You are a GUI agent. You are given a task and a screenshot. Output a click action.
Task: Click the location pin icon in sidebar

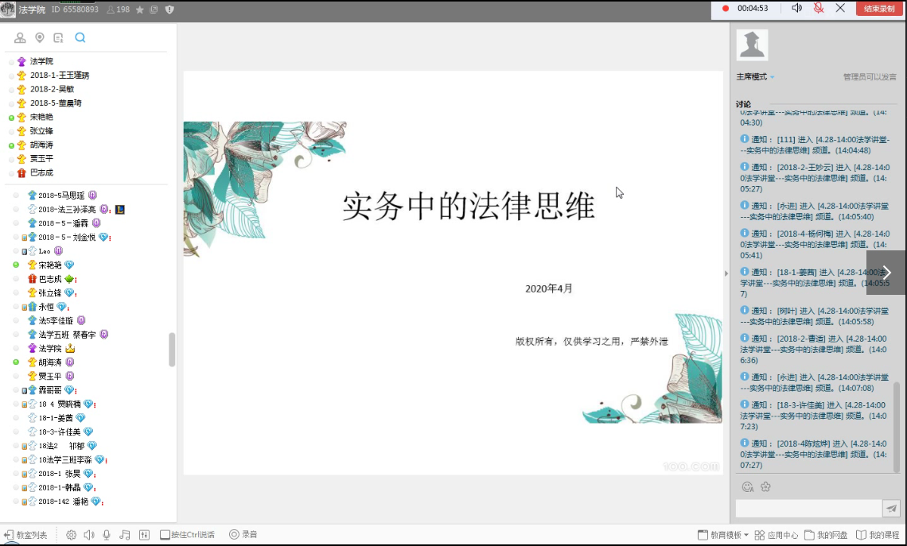tap(40, 37)
